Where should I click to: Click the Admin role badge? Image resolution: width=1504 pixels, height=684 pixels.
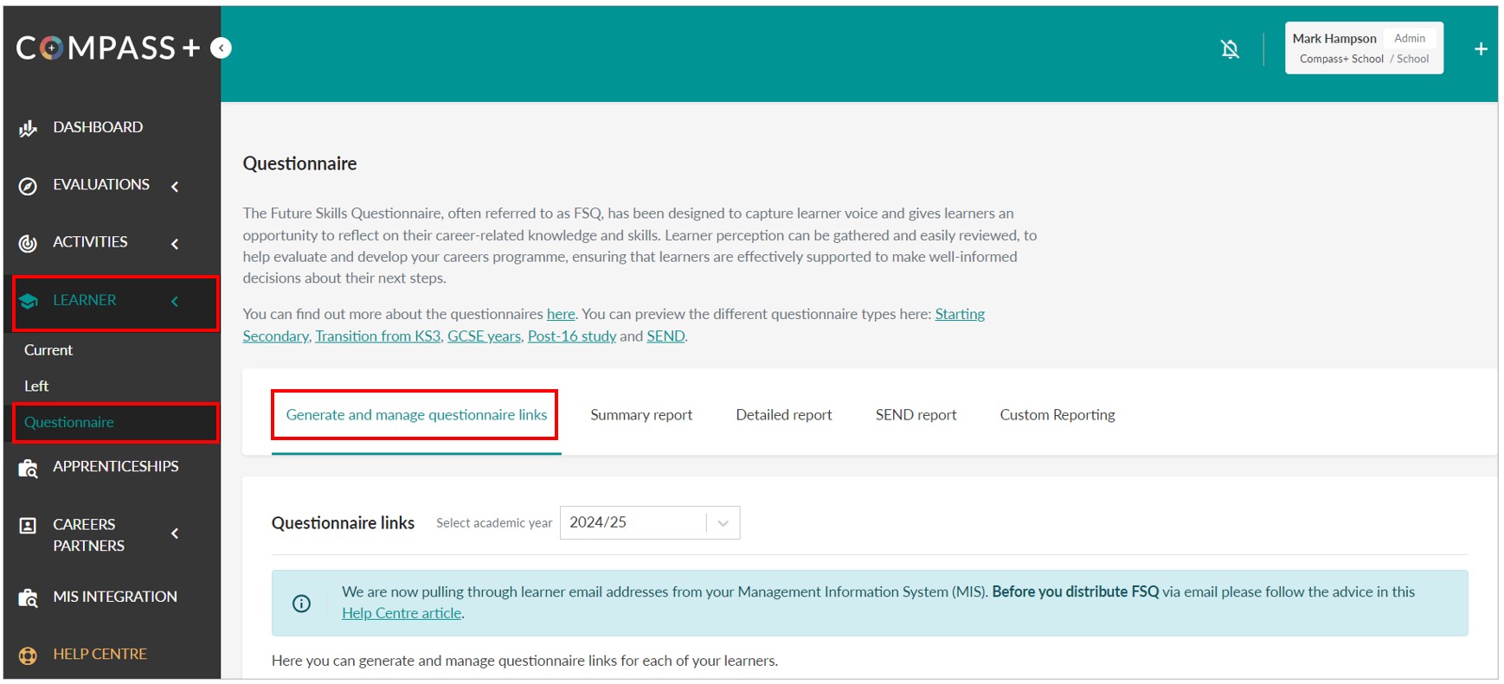1410,38
